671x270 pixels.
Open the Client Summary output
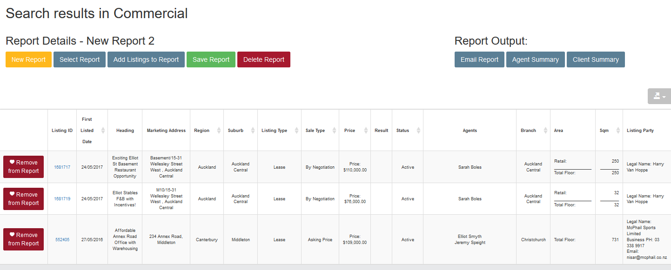(x=596, y=59)
